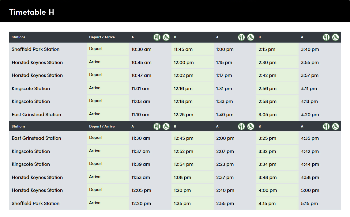This screenshot has height=217, width=350.
Task: Click the wheelchair icon in the lower header's last A column
Action: (x=336, y=126)
